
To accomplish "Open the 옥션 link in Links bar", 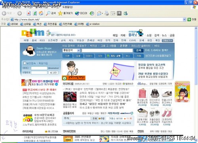I will pos(38,24).
